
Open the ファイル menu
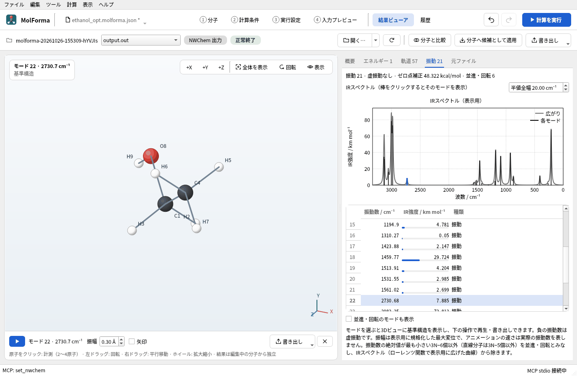(x=14, y=5)
